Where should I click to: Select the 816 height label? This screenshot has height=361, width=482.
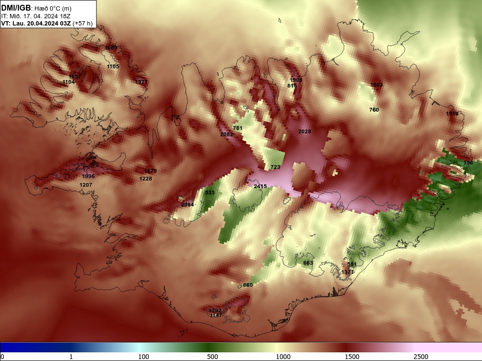(292, 85)
